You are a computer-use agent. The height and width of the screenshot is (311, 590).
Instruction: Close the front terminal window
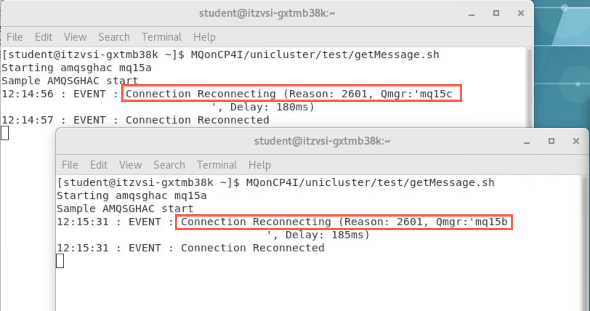[576, 141]
